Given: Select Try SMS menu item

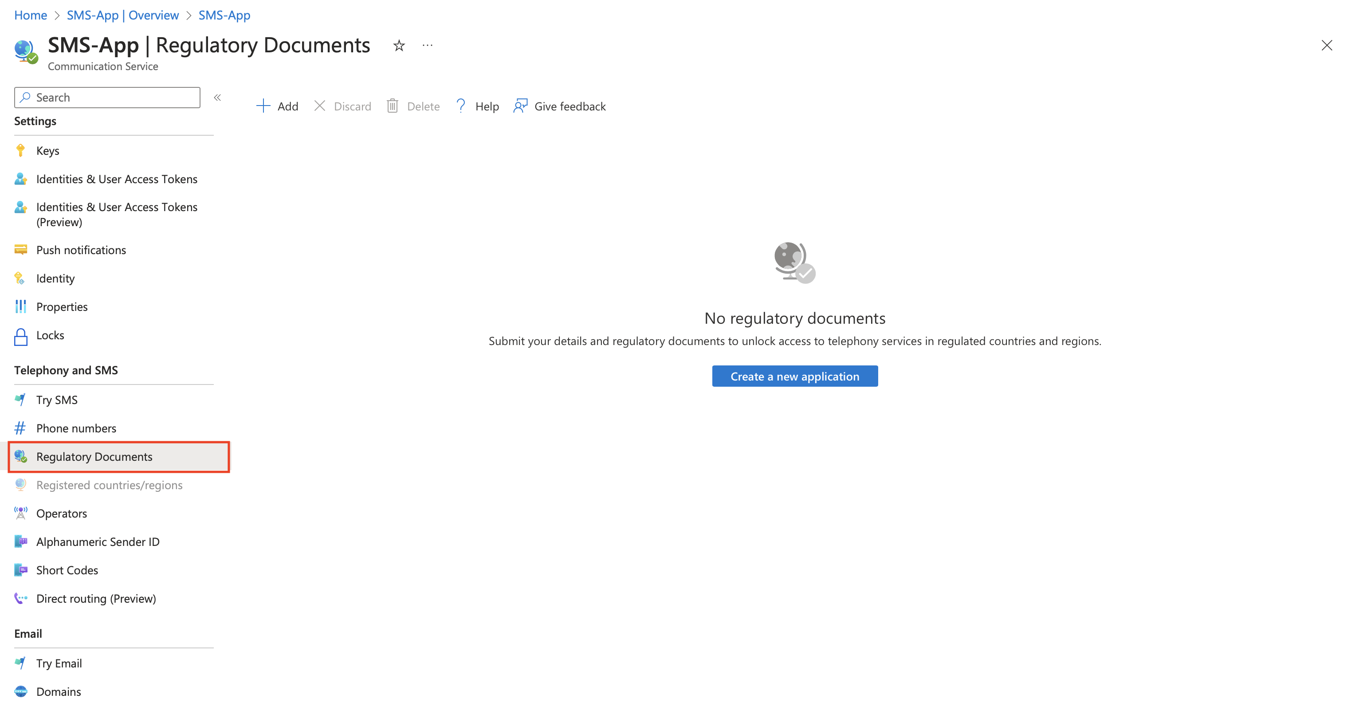Looking at the screenshot, I should 55,400.
